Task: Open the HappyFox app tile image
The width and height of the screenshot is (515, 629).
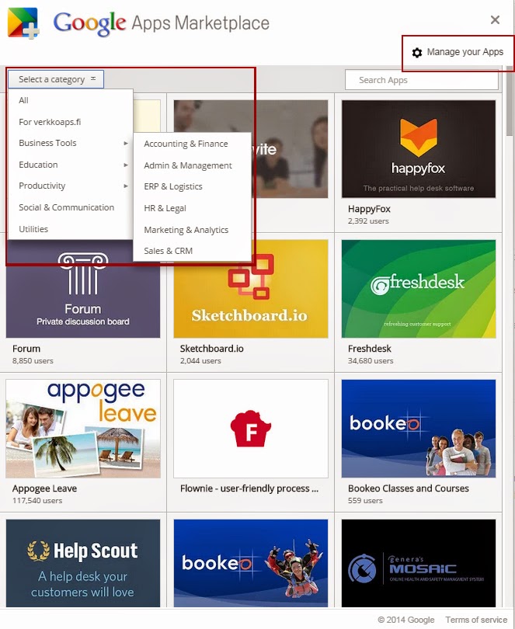Action: (419, 148)
